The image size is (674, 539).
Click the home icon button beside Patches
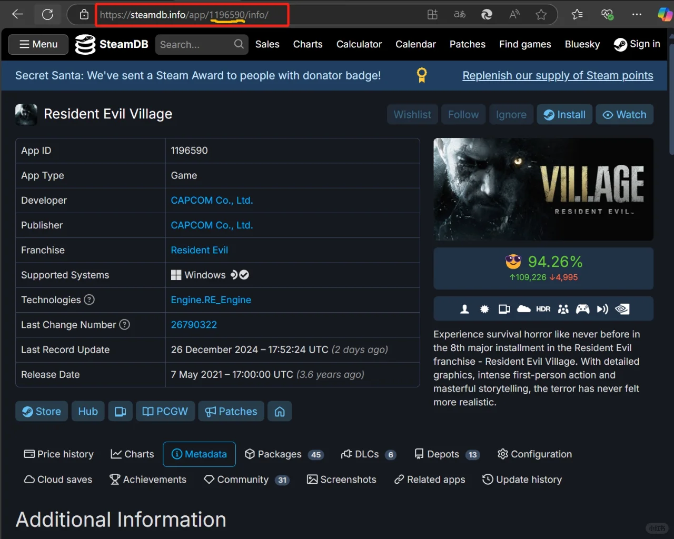(280, 412)
